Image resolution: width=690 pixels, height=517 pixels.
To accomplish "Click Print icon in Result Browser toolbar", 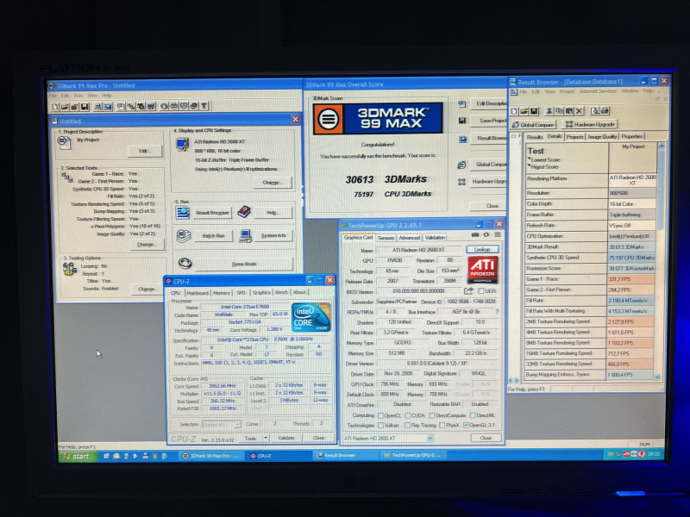I will [605, 111].
